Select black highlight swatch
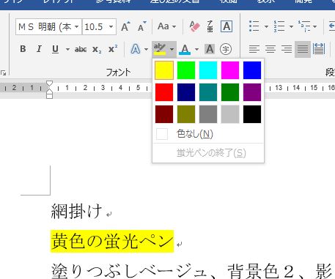335x279 pixels. tap(252, 114)
